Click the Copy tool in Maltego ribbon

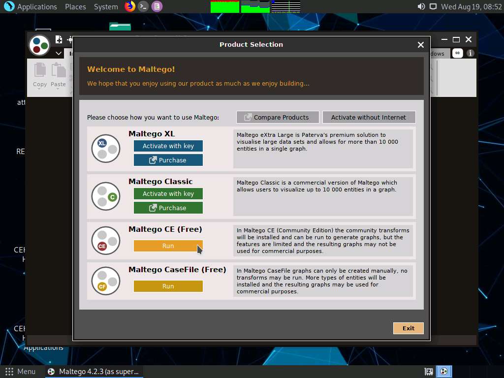point(40,75)
